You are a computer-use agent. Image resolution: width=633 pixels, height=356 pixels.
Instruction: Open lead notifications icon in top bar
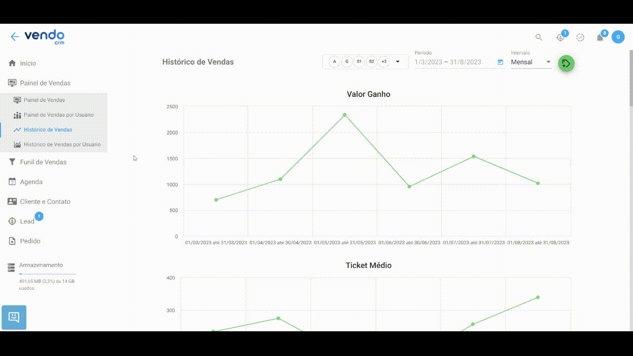[560, 38]
